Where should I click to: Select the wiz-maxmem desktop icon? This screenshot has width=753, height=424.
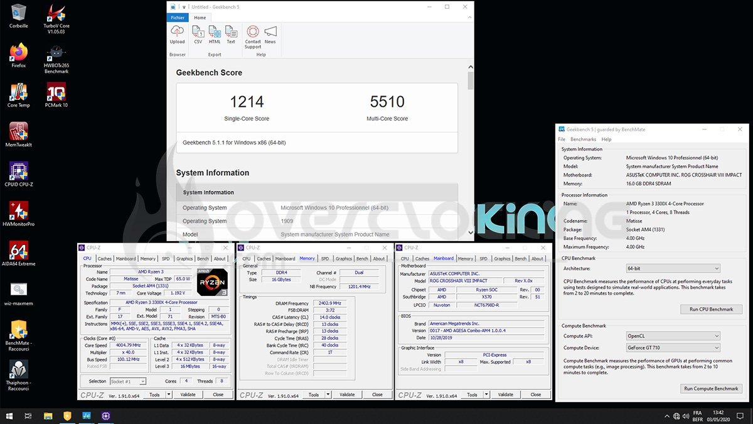(19, 293)
